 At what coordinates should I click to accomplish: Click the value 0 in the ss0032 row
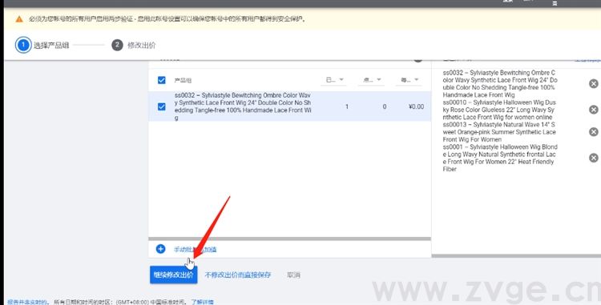point(385,106)
